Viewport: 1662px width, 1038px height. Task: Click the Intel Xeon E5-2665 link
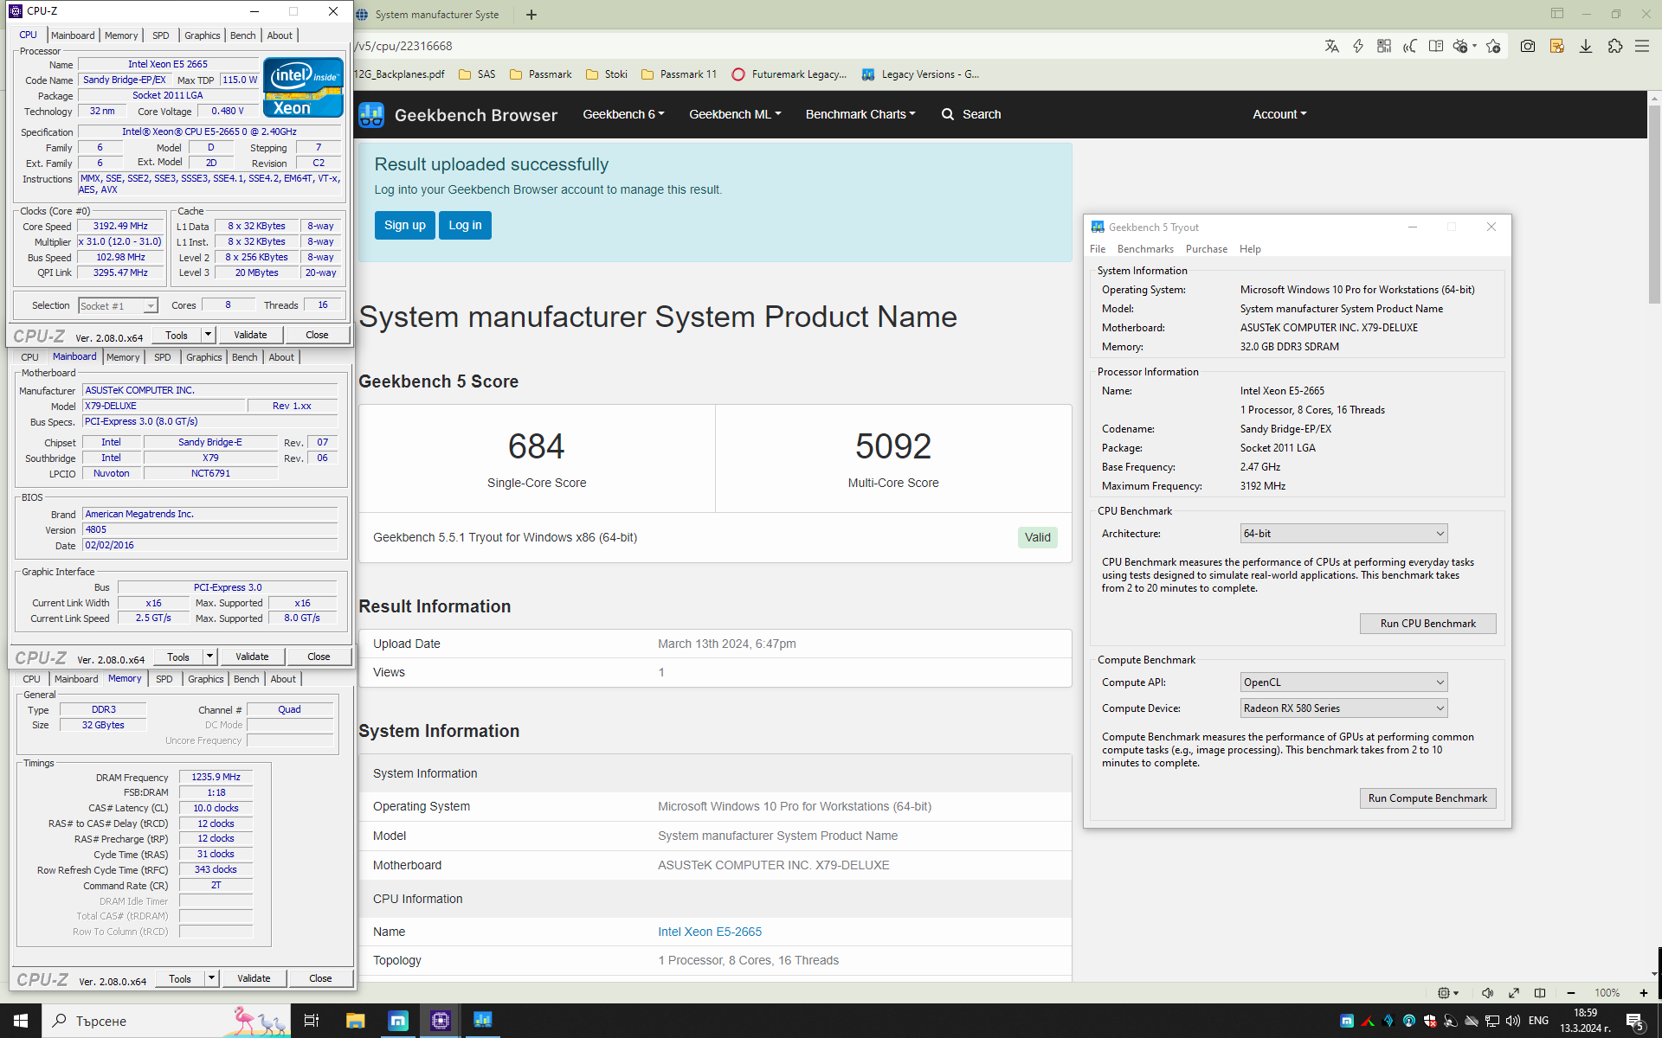point(710,932)
